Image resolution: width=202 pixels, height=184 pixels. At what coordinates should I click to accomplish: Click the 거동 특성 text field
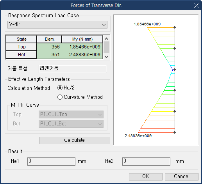coord(73,69)
